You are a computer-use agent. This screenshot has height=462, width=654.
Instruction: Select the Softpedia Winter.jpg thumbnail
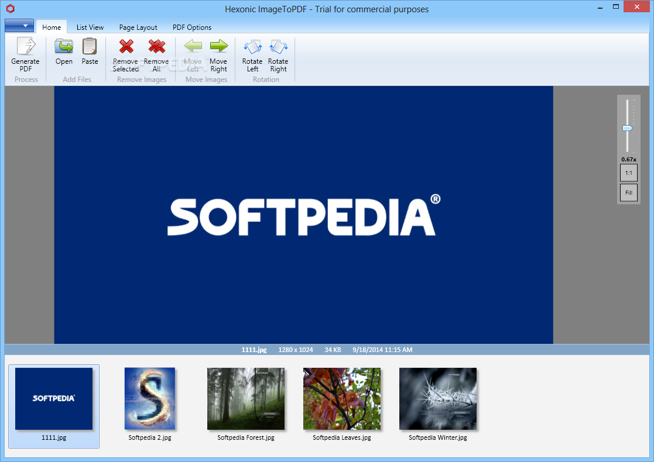pos(437,399)
